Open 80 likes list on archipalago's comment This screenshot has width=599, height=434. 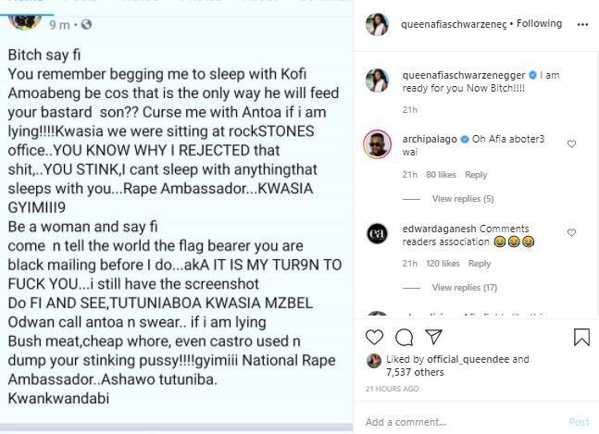(x=441, y=175)
